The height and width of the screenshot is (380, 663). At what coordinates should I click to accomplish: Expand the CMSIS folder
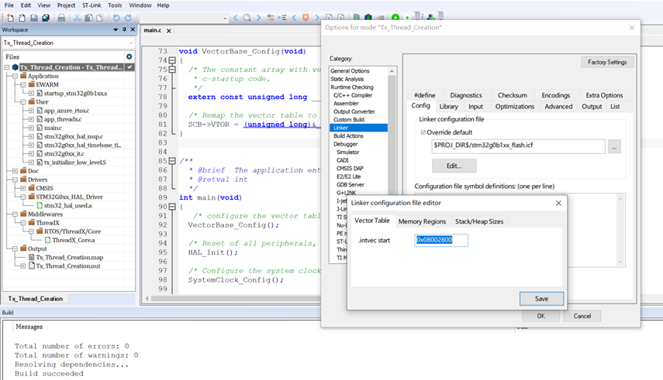pyautogui.click(x=23, y=188)
